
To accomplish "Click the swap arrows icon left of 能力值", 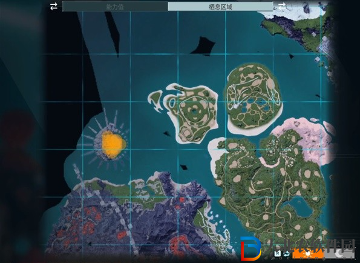I will (54, 6).
